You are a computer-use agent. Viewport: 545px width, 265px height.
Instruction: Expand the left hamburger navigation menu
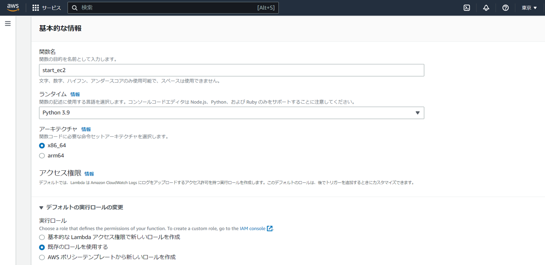point(8,24)
